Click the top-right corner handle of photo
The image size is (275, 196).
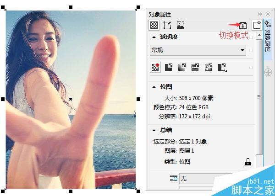point(138,7)
